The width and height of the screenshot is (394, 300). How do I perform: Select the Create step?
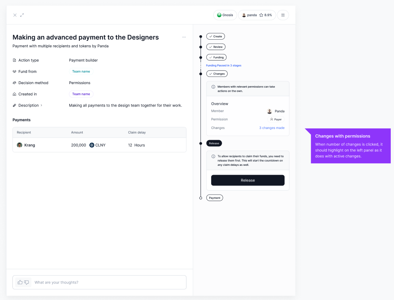click(216, 36)
